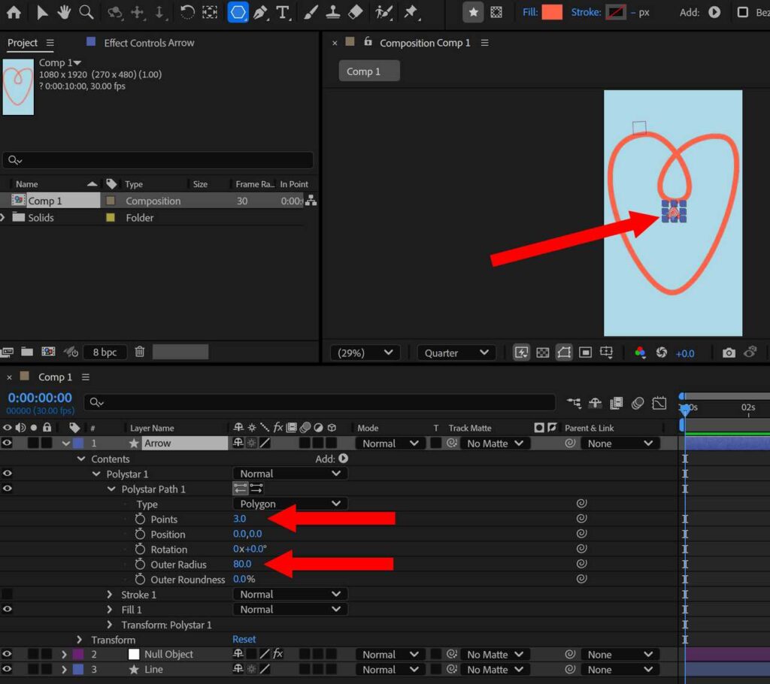The height and width of the screenshot is (684, 770).
Task: Toggle mask and shape path visibility
Action: 564,353
